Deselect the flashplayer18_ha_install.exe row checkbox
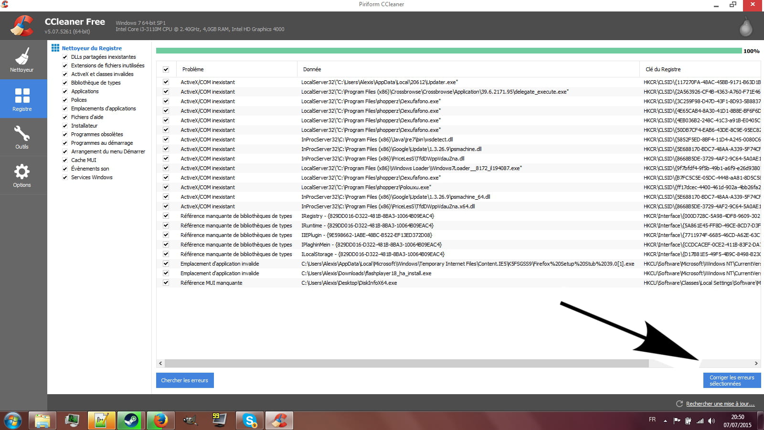This screenshot has height=430, width=764. click(x=166, y=273)
